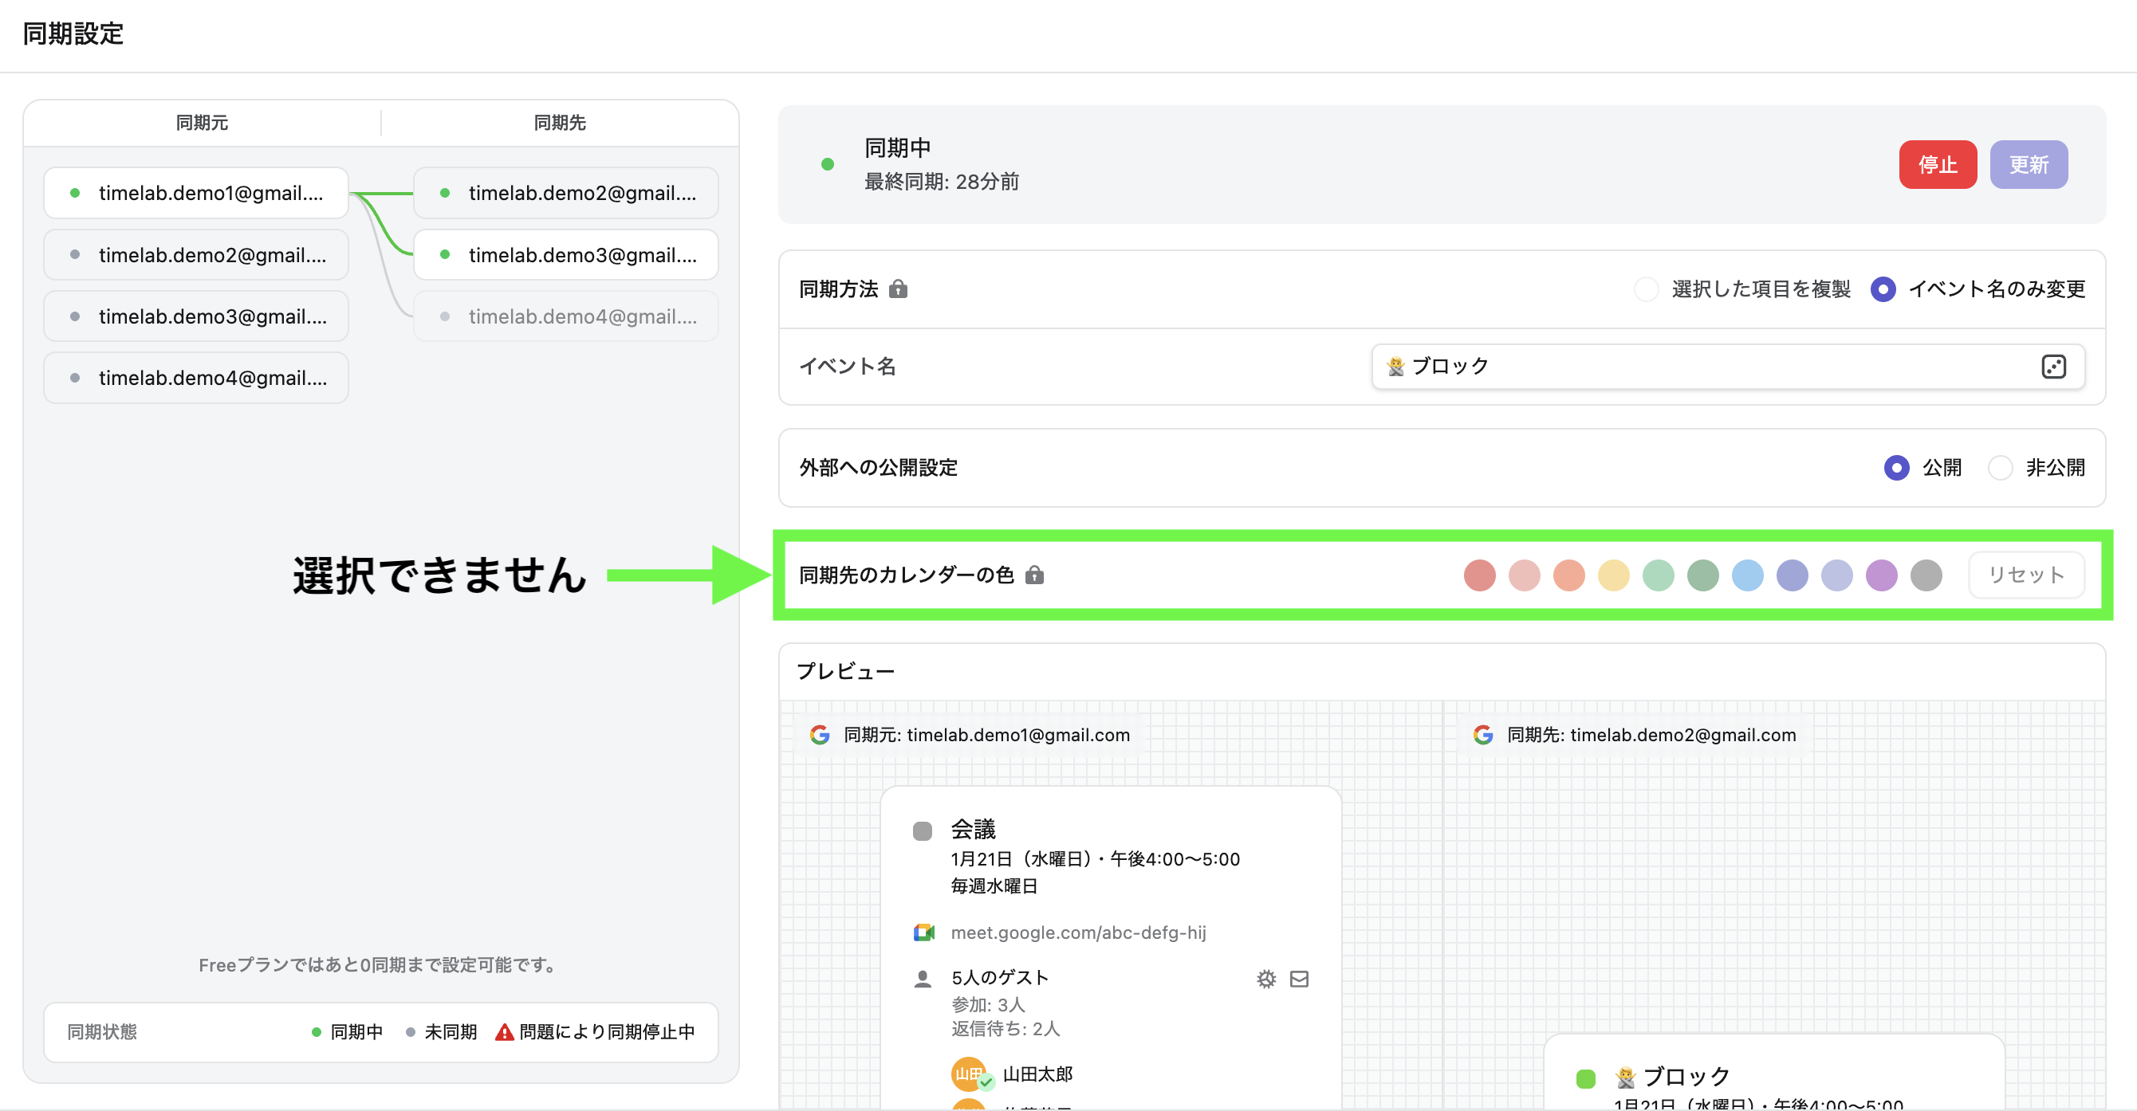
Task: Choose the light blue calendar color swatch
Action: pyautogui.click(x=1748, y=575)
